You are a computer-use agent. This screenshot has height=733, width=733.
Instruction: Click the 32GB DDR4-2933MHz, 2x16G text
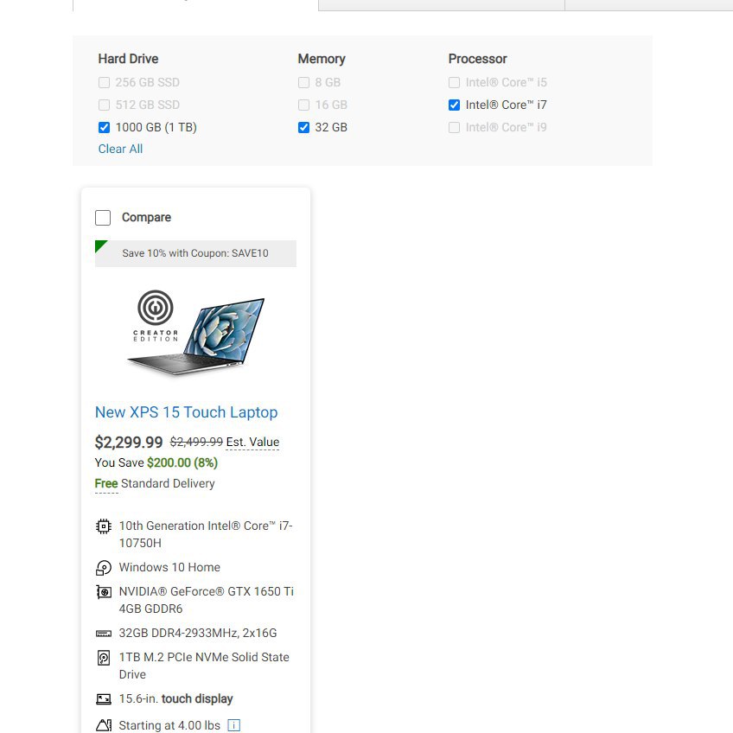pos(198,633)
